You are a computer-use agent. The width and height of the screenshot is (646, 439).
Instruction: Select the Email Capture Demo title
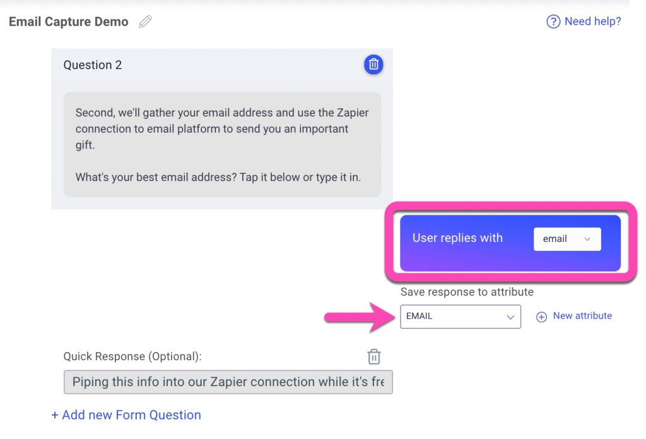tap(68, 21)
